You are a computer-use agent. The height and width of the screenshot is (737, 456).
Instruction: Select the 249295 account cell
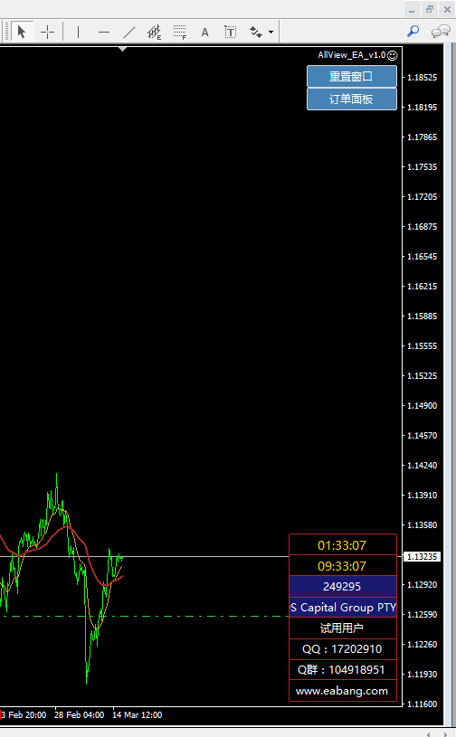(342, 587)
